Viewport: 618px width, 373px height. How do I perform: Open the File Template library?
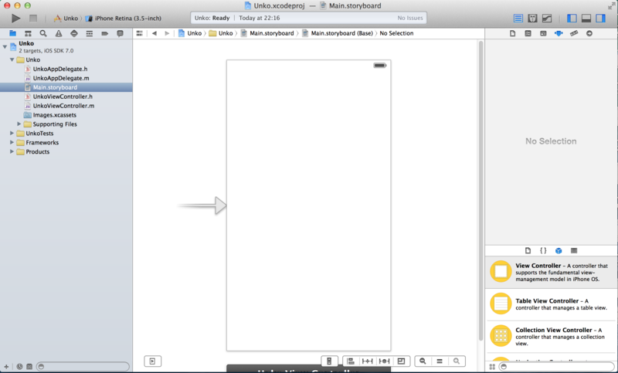point(528,250)
